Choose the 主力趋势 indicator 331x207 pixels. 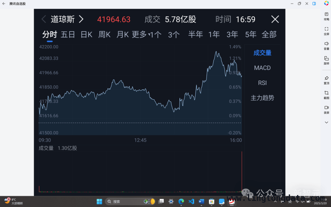pyautogui.click(x=262, y=98)
